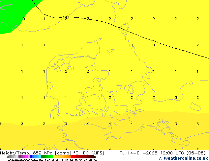Screen dimensions: 209x161
Task: Click the "-0" temperature value on the map
Action: click(22, 19)
